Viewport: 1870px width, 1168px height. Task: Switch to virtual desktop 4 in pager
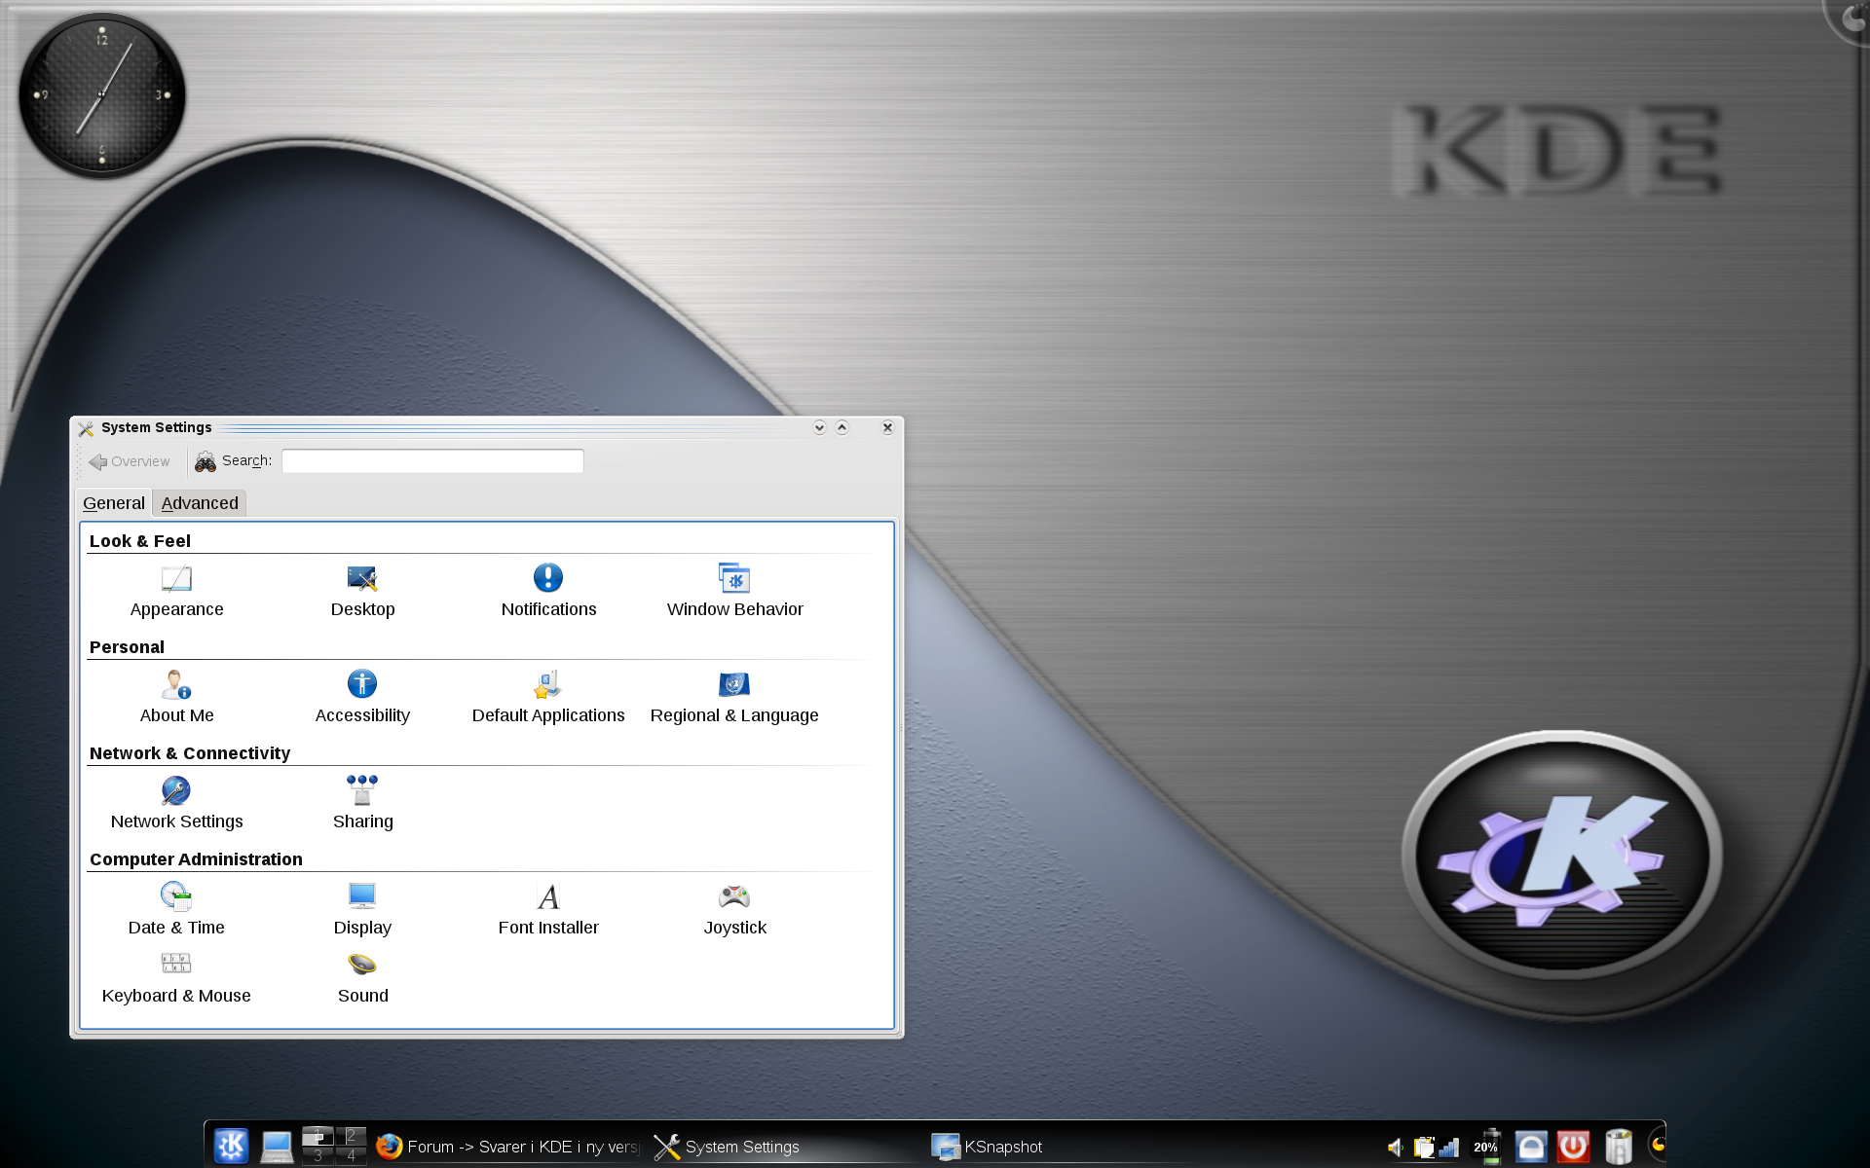pos(351,1156)
